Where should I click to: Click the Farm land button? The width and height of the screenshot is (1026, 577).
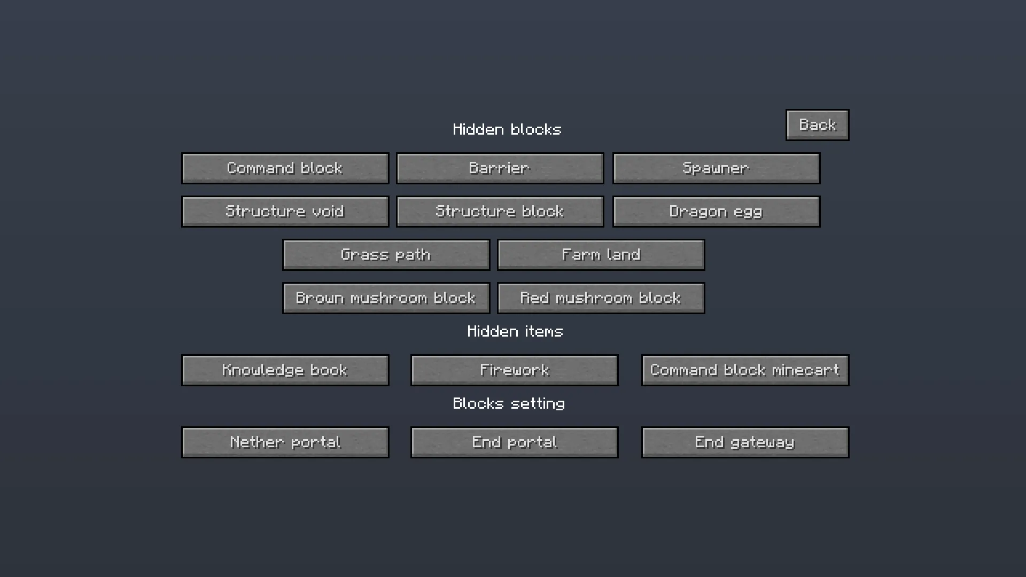pos(601,254)
